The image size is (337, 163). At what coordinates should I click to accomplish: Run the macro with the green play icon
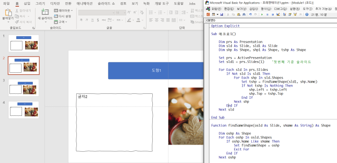pos(262,14)
